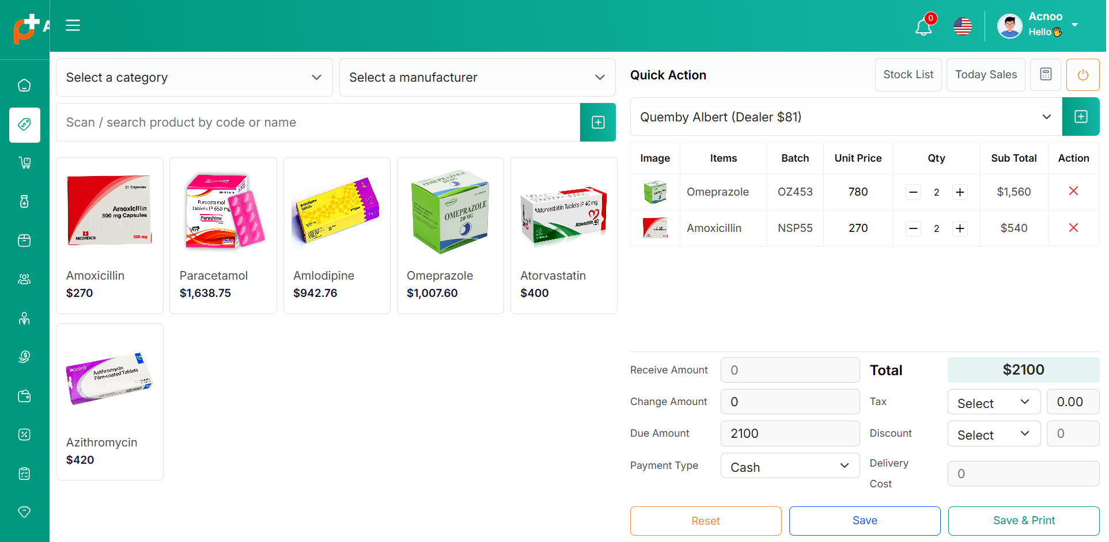Open Today Sales
The height and width of the screenshot is (542, 1109).
(x=985, y=75)
